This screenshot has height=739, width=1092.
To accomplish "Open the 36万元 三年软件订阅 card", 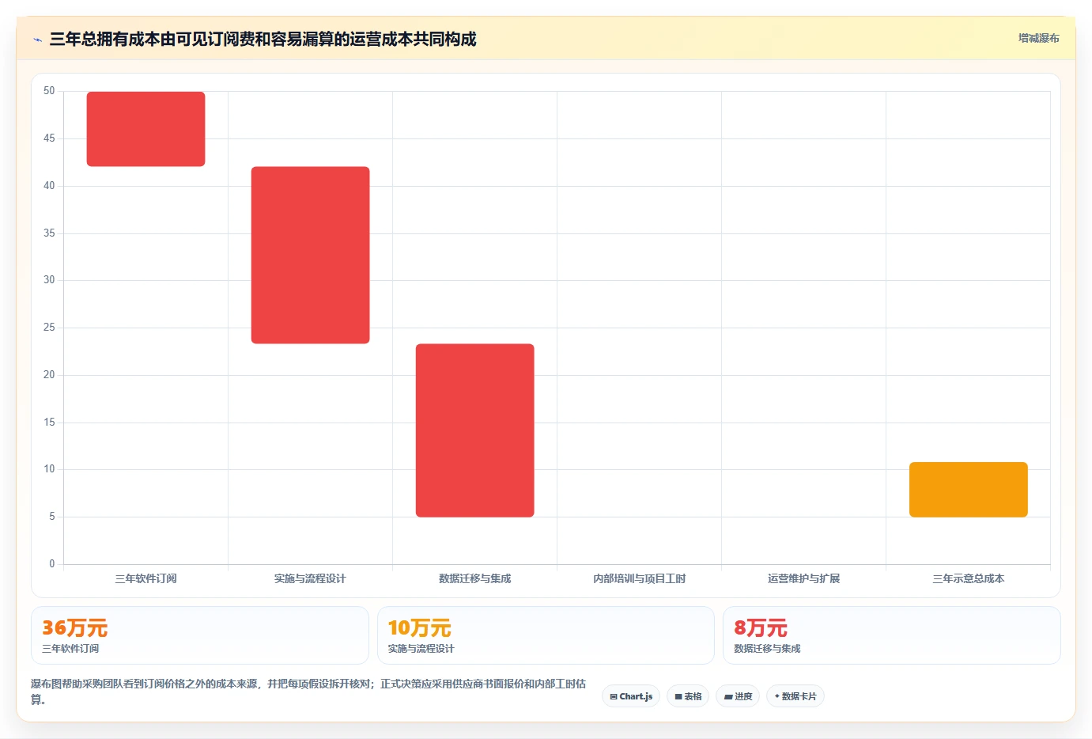I will point(200,635).
